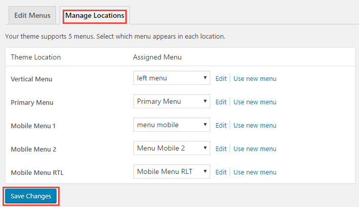The height and width of the screenshot is (207, 359).
Task: Use new menu for Mobile Menu RTL
Action: click(255, 172)
